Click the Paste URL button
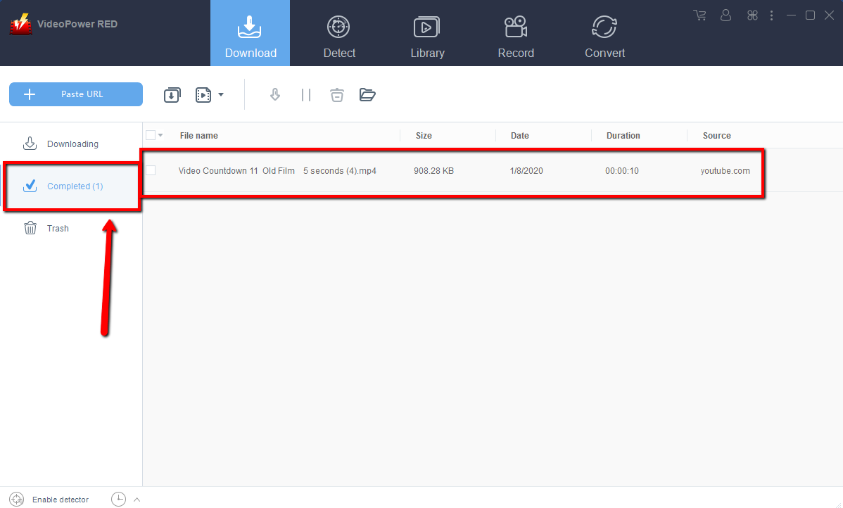Viewport: 843px width, 508px height. tap(75, 94)
